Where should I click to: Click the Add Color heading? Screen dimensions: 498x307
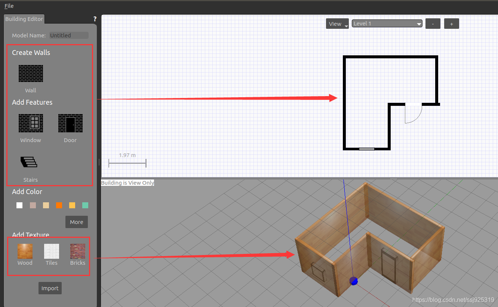27,192
